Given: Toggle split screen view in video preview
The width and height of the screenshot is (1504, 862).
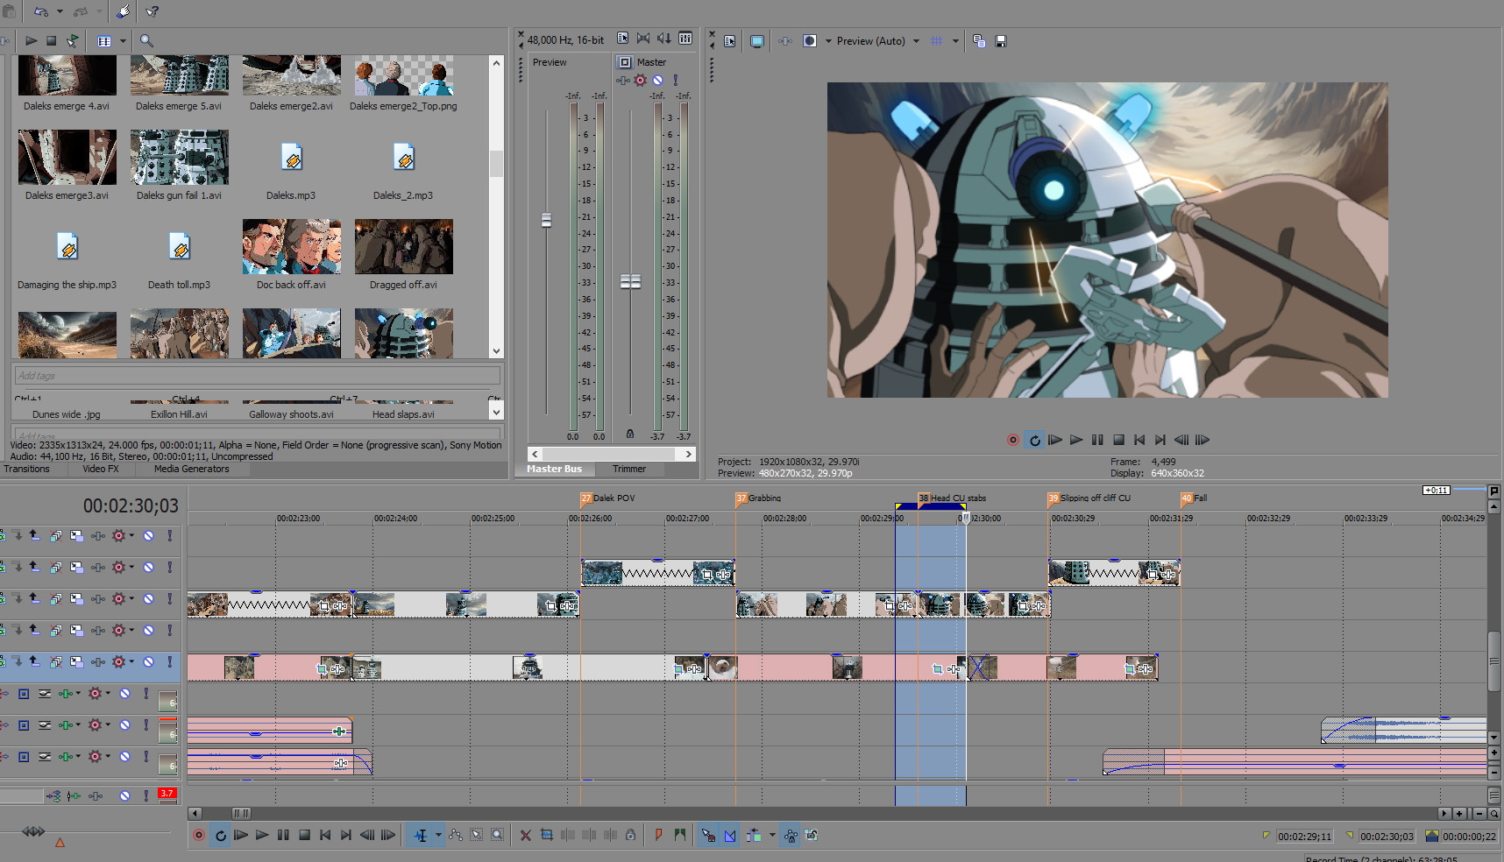Looking at the screenshot, I should [x=810, y=41].
